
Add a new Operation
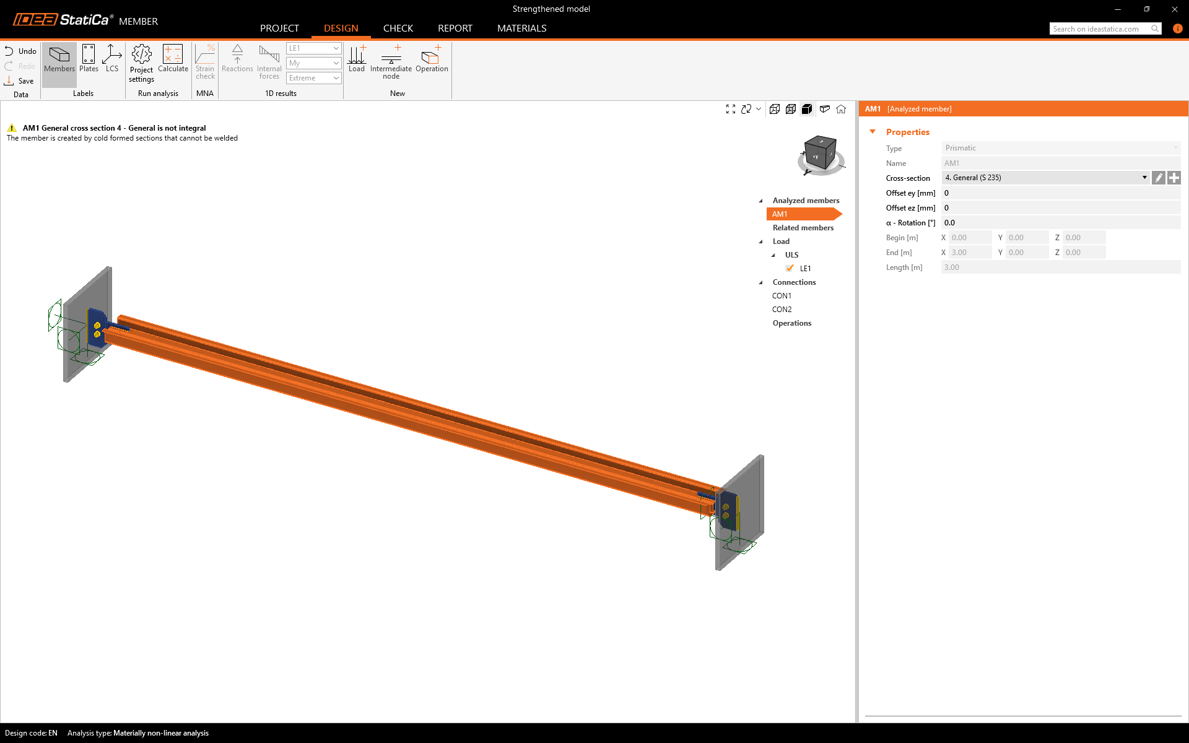coord(432,59)
